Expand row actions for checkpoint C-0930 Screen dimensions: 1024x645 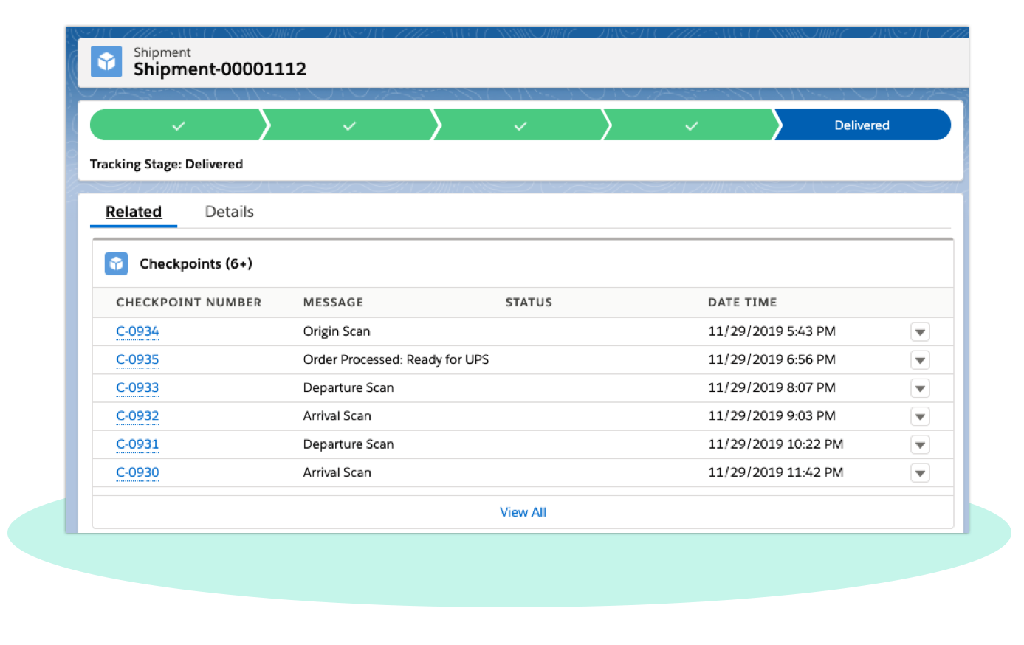[920, 473]
